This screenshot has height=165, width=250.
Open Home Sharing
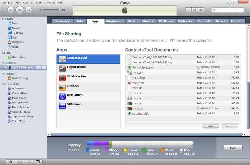coord(20,78)
